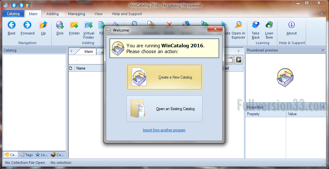This screenshot has height=169, width=329.
Task: Switch to the Contacts panel tab
Action: pyautogui.click(x=57, y=155)
